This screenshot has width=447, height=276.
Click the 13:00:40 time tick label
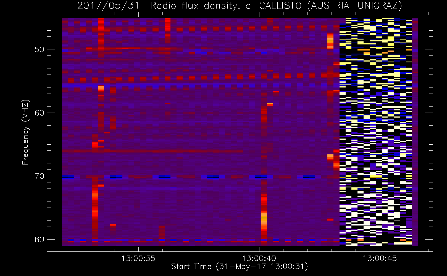(x=259, y=259)
